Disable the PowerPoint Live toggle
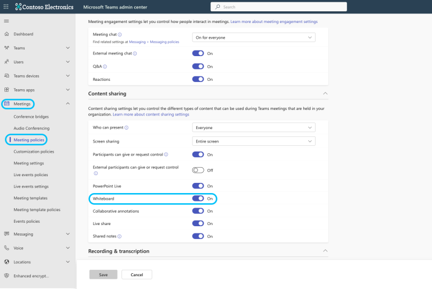 198,186
